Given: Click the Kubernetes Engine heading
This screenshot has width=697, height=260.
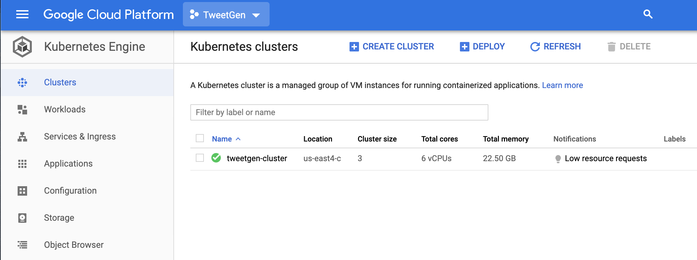Looking at the screenshot, I should (x=94, y=47).
